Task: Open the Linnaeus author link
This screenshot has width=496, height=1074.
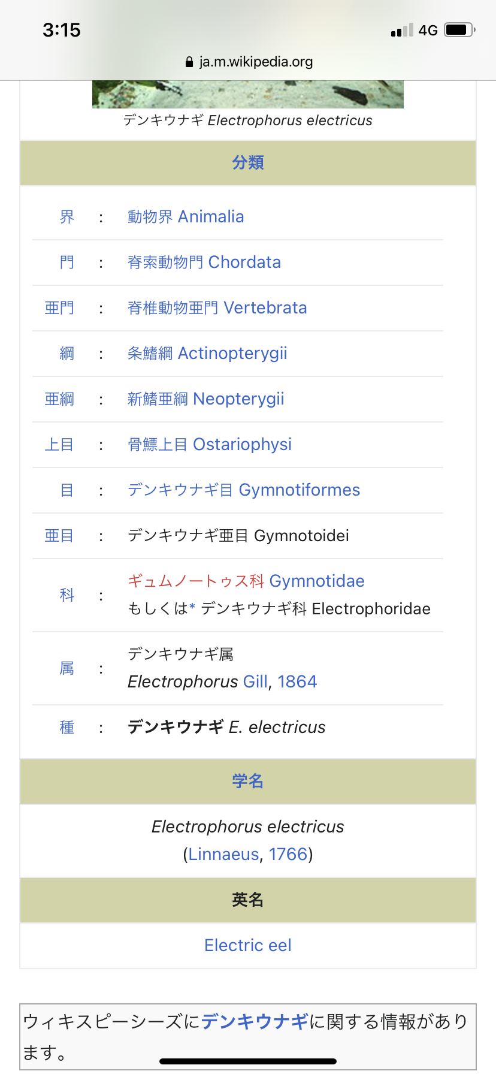Action: [x=224, y=855]
